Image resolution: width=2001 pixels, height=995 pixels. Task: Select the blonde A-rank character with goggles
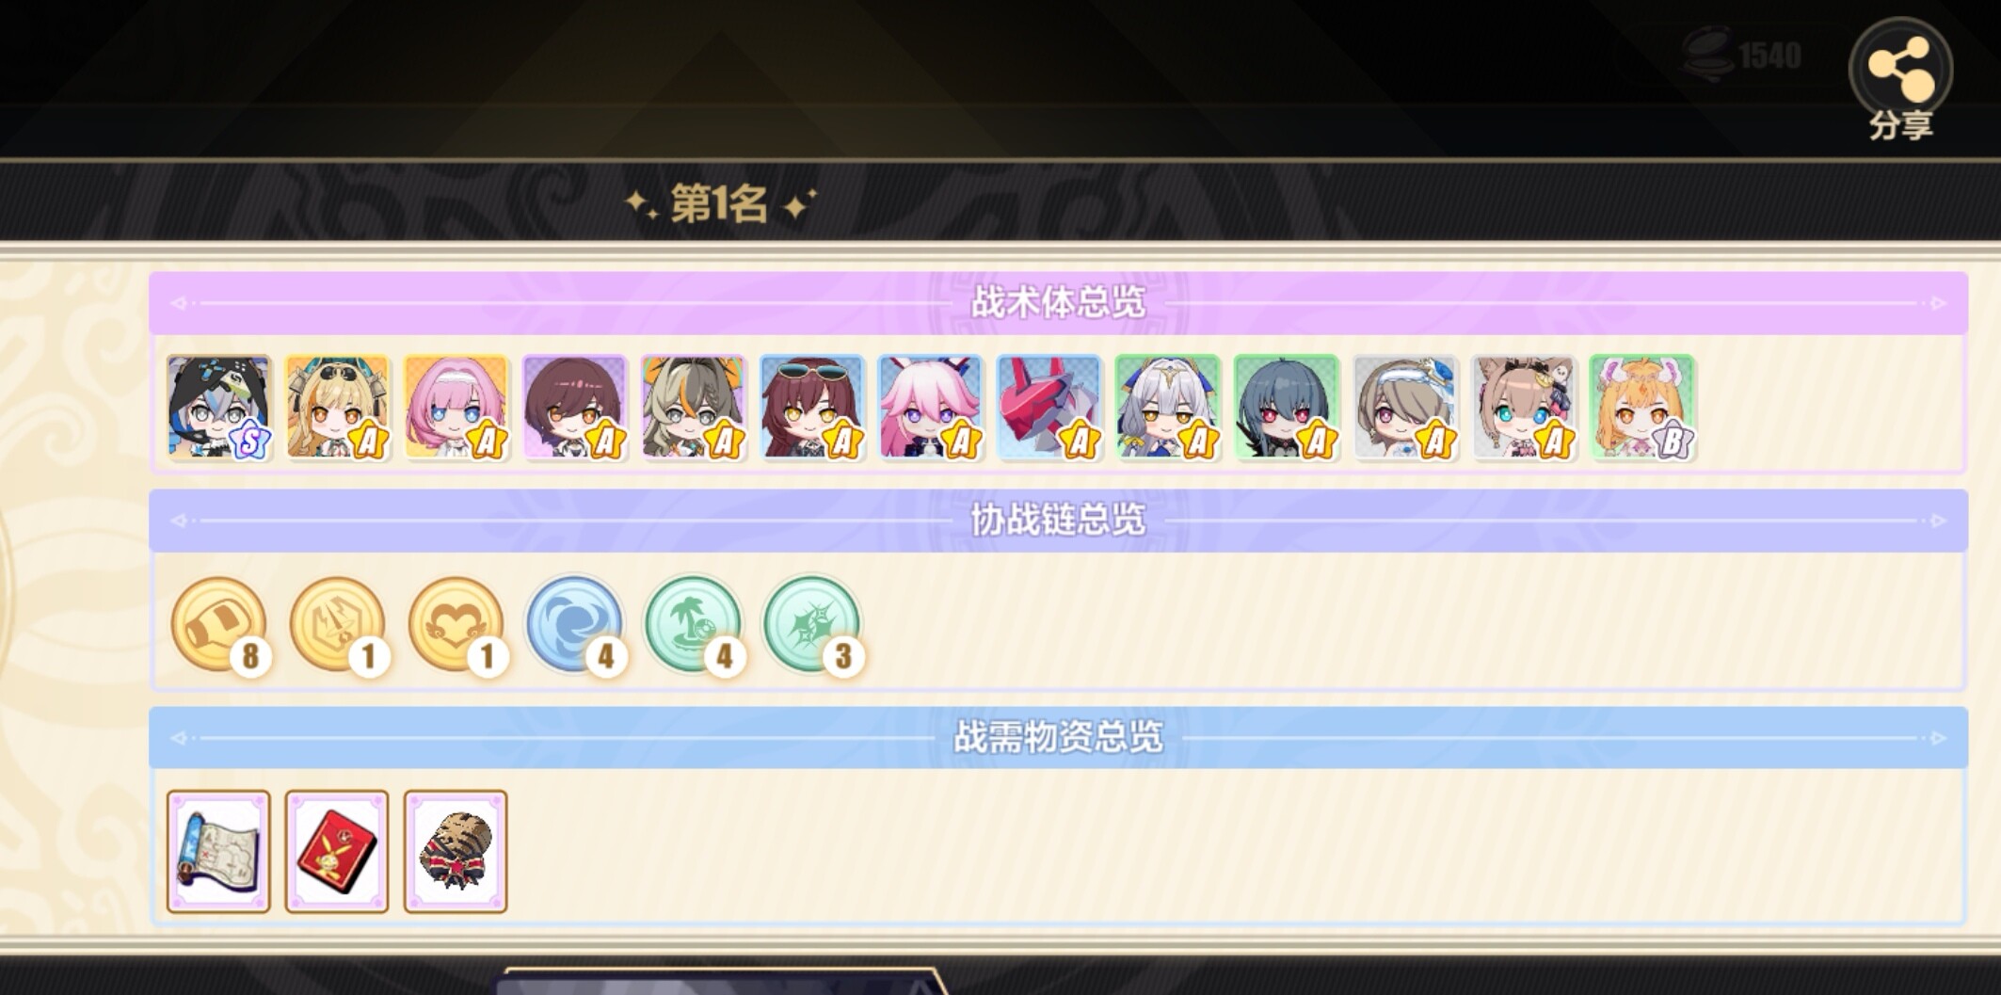click(x=337, y=408)
